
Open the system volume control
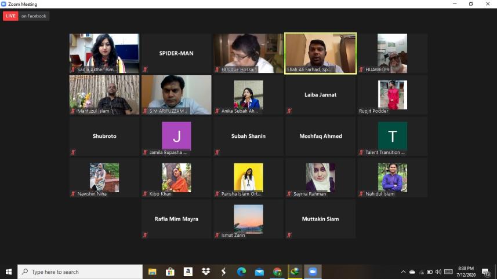tap(438, 271)
